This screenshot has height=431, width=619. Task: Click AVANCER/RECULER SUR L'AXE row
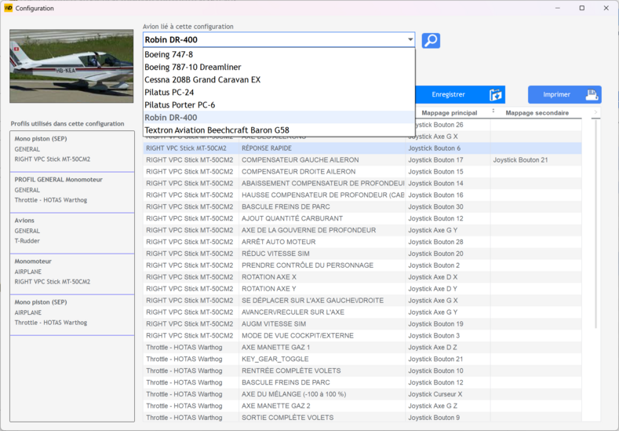click(x=362, y=312)
